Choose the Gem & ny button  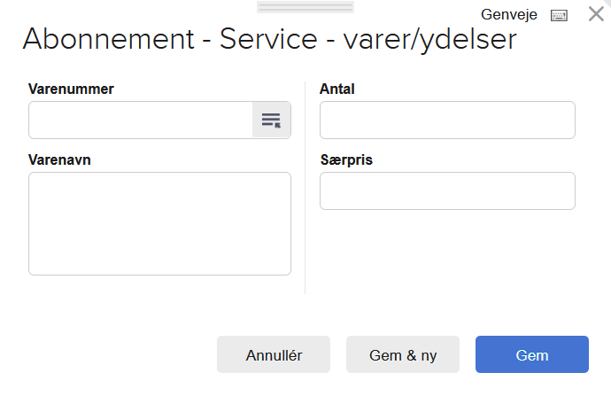pyautogui.click(x=403, y=354)
